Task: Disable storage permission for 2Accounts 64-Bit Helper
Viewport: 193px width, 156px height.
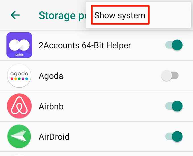Action: [174, 45]
